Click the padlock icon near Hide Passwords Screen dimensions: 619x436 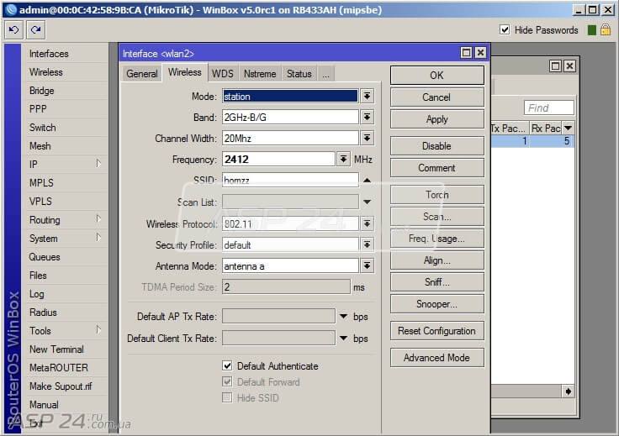606,30
